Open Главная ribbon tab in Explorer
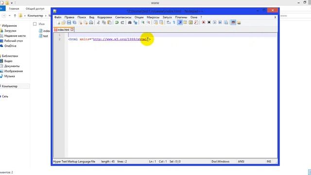The height and width of the screenshot is (175, 311). click(14, 9)
